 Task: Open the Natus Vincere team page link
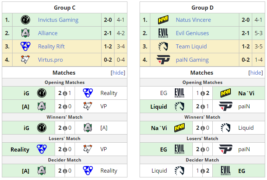193,20
